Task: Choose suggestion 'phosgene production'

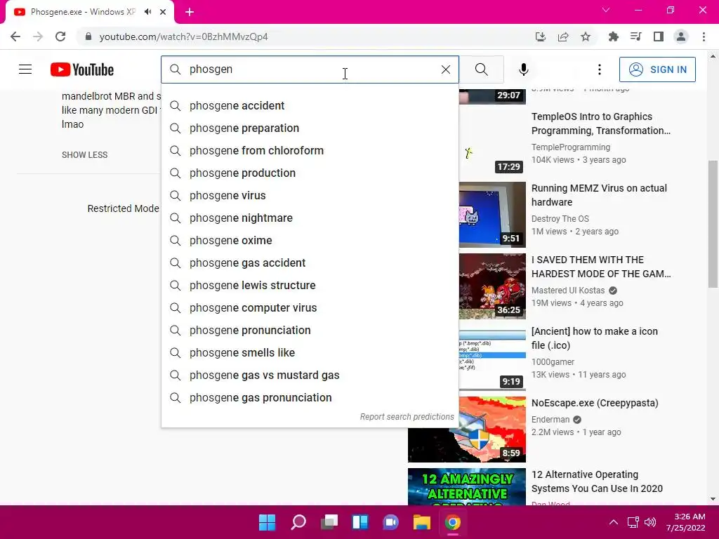Action: [310, 173]
